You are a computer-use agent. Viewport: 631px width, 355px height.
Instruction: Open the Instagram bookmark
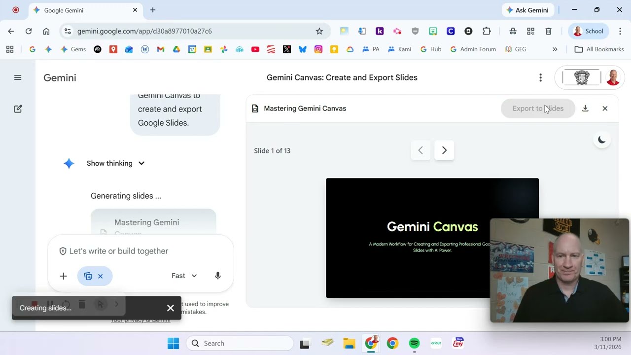click(x=318, y=49)
